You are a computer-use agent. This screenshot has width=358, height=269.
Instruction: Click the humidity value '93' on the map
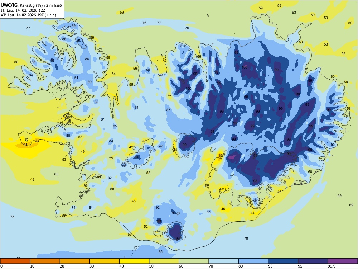[x=174, y=213]
